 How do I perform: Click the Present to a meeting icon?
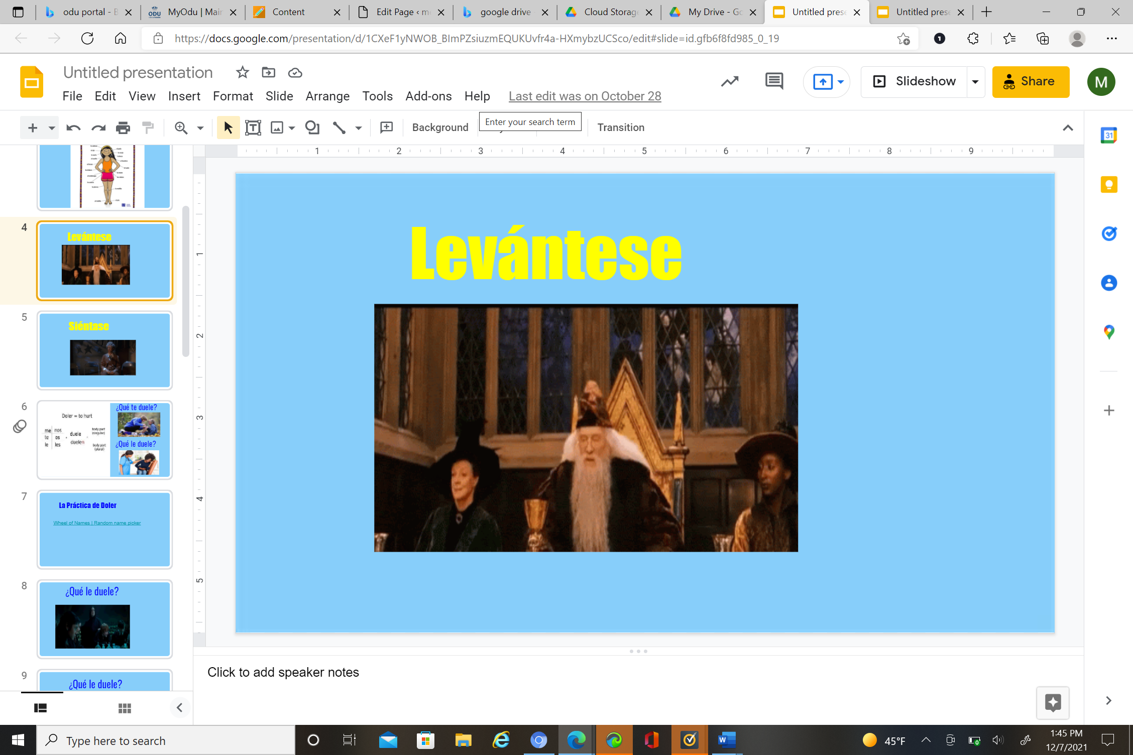tap(823, 81)
